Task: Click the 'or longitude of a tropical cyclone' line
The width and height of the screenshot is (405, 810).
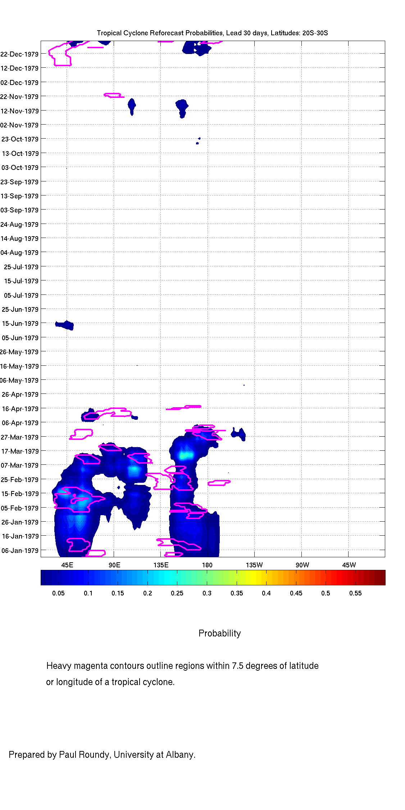Action: point(110,682)
